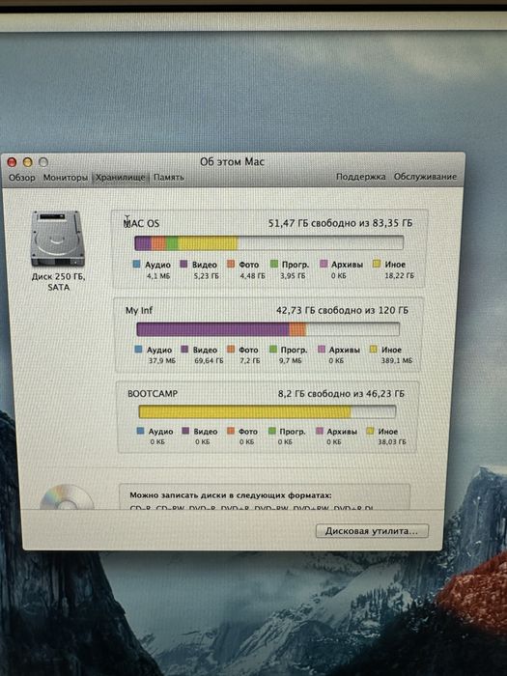Click the pink Архивы swatch under My Inf

click(x=322, y=350)
